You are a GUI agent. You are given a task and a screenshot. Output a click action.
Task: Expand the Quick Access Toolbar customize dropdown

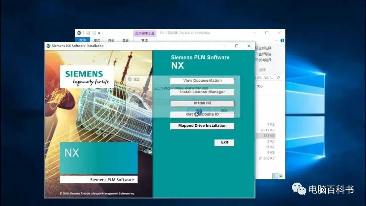(99, 33)
